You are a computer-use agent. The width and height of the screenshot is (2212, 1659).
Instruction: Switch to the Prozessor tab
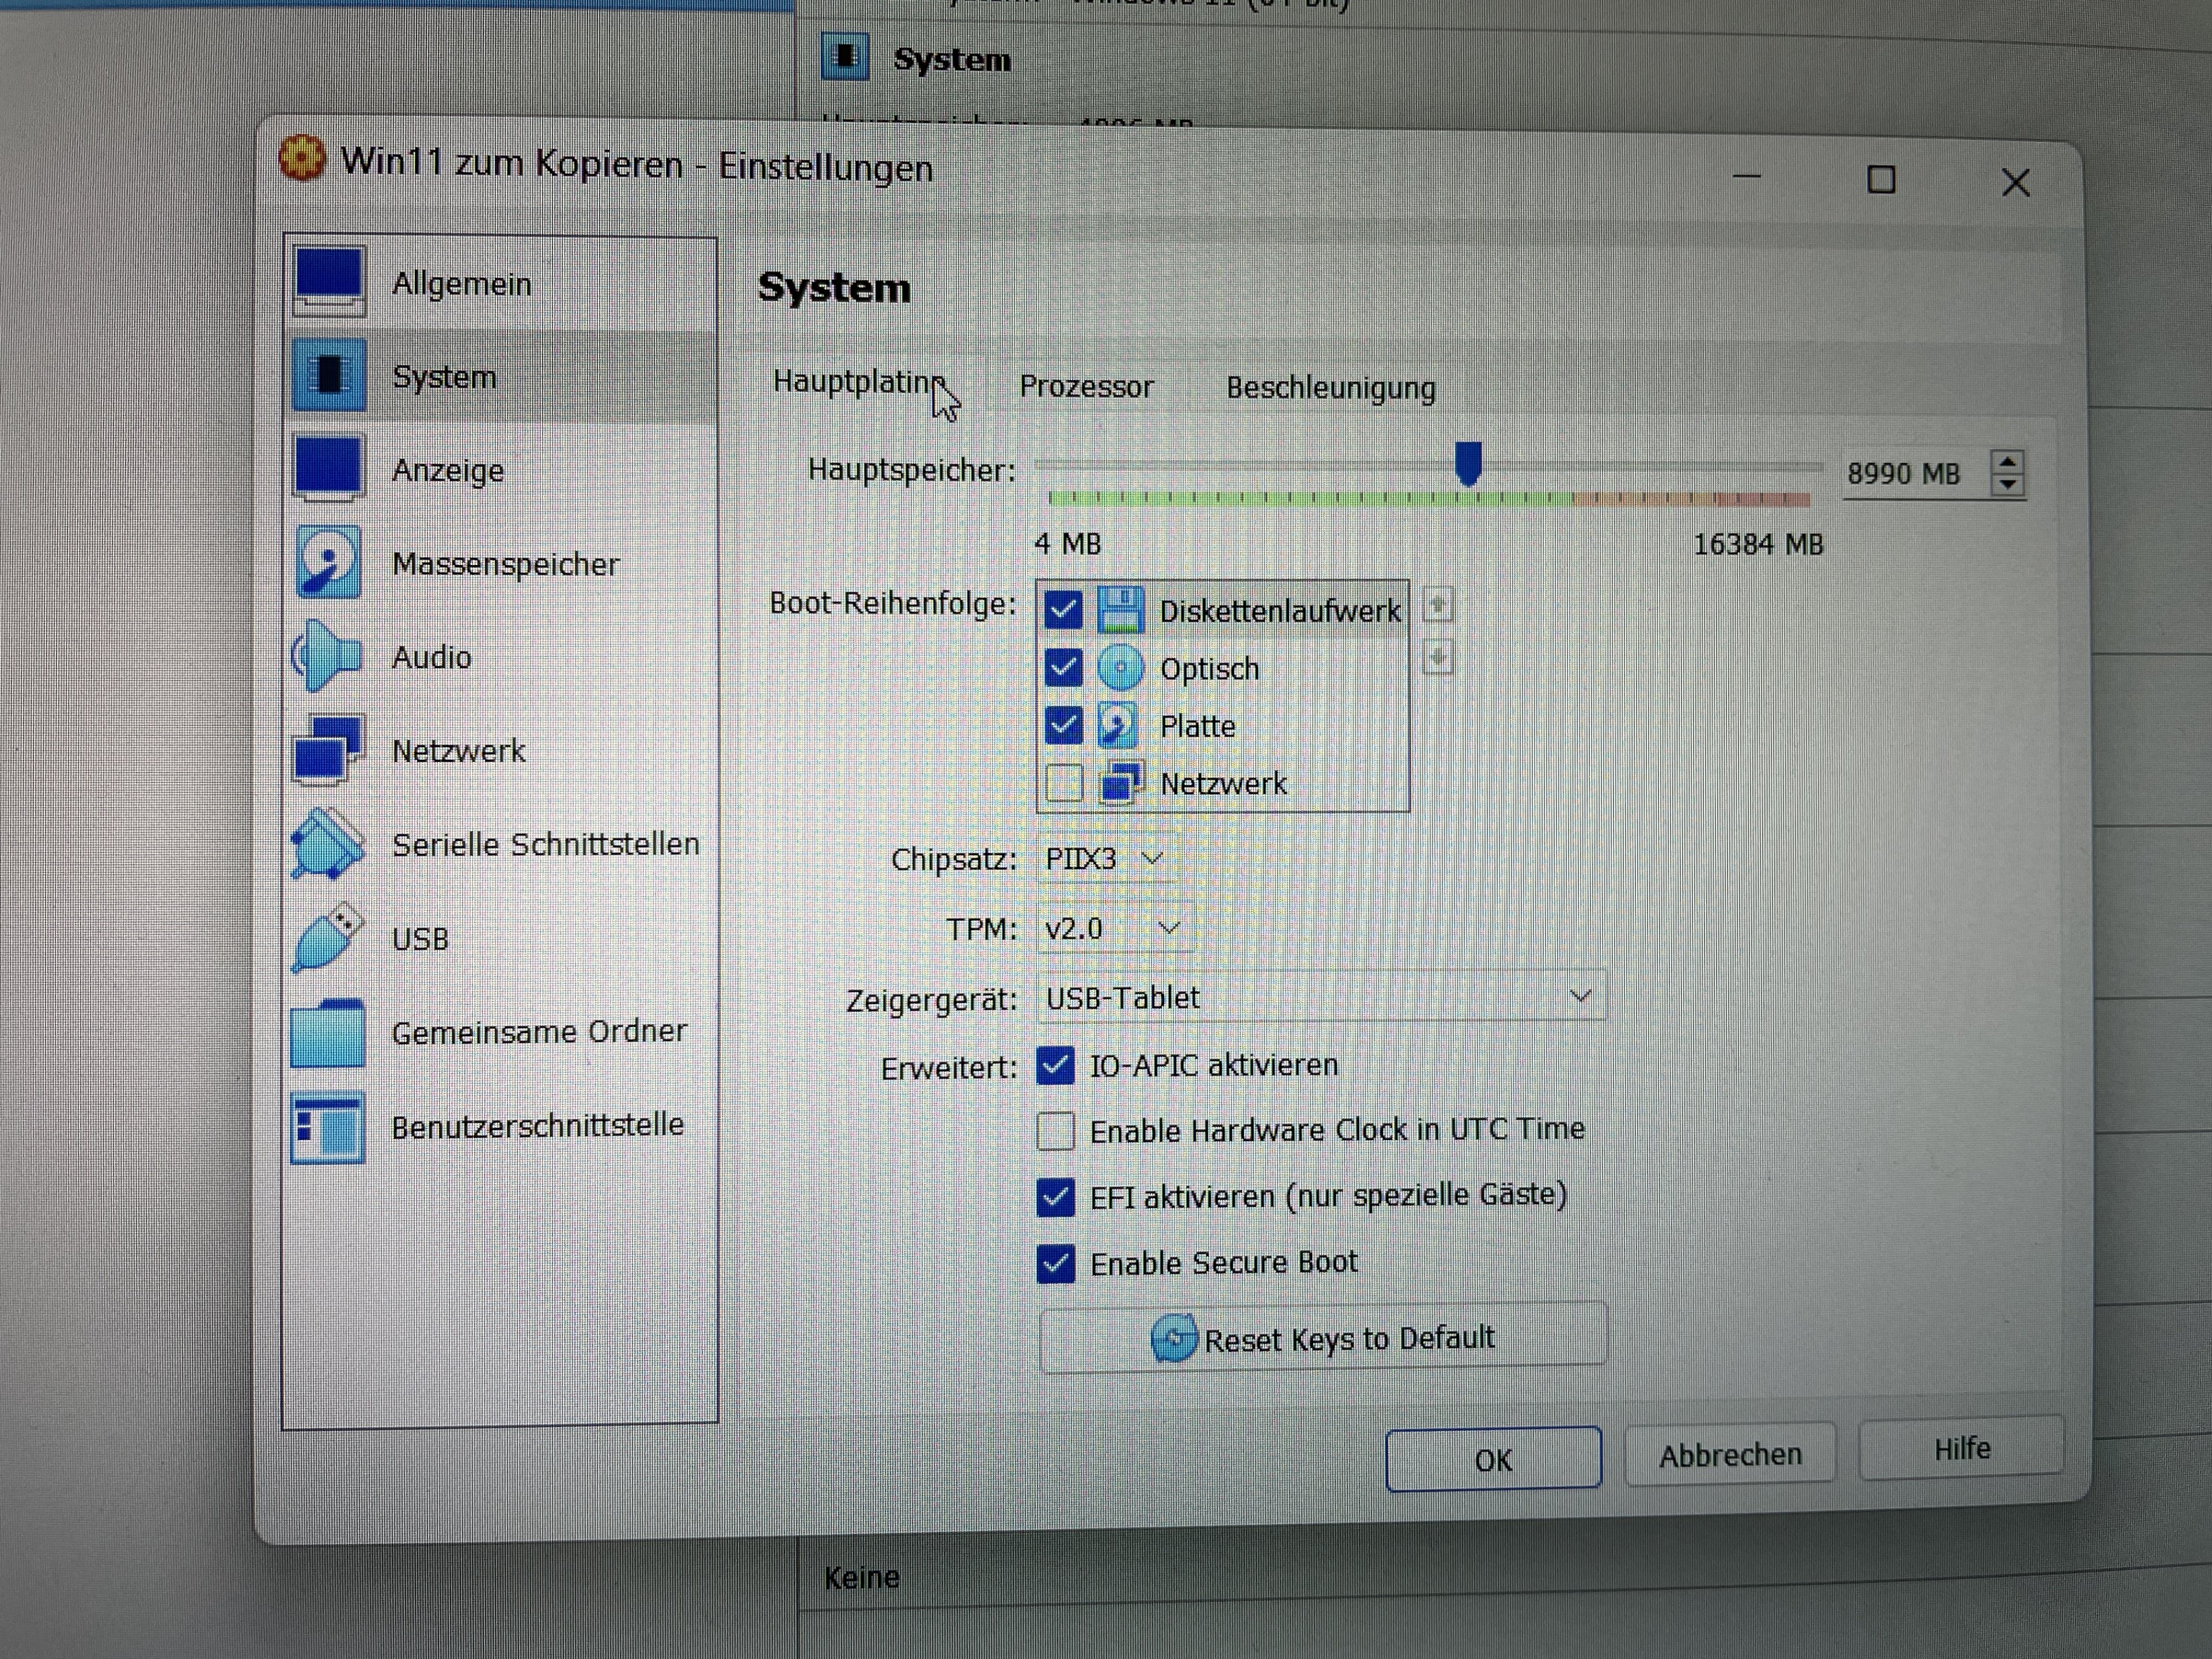pos(1086,387)
